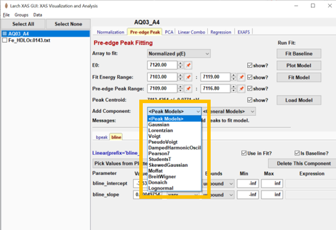
Task: Switch to the Regression tab
Action: 221,32
